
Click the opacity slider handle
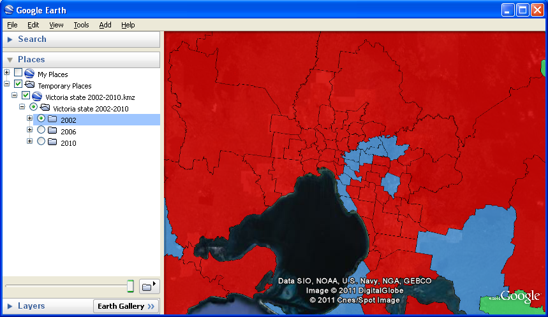[130, 286]
